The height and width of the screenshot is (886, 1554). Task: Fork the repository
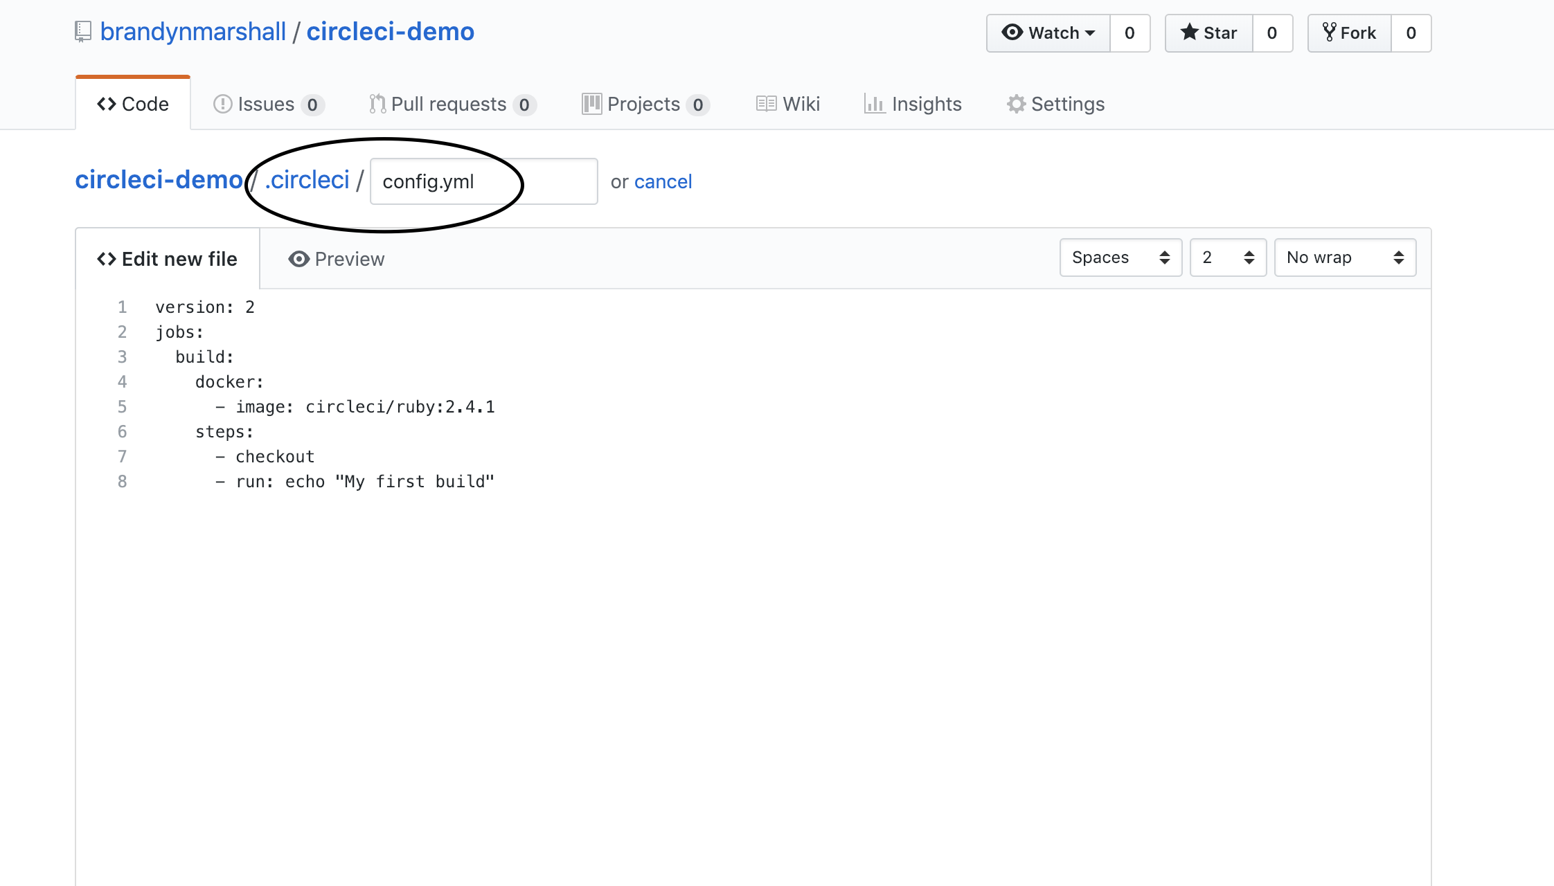tap(1350, 33)
